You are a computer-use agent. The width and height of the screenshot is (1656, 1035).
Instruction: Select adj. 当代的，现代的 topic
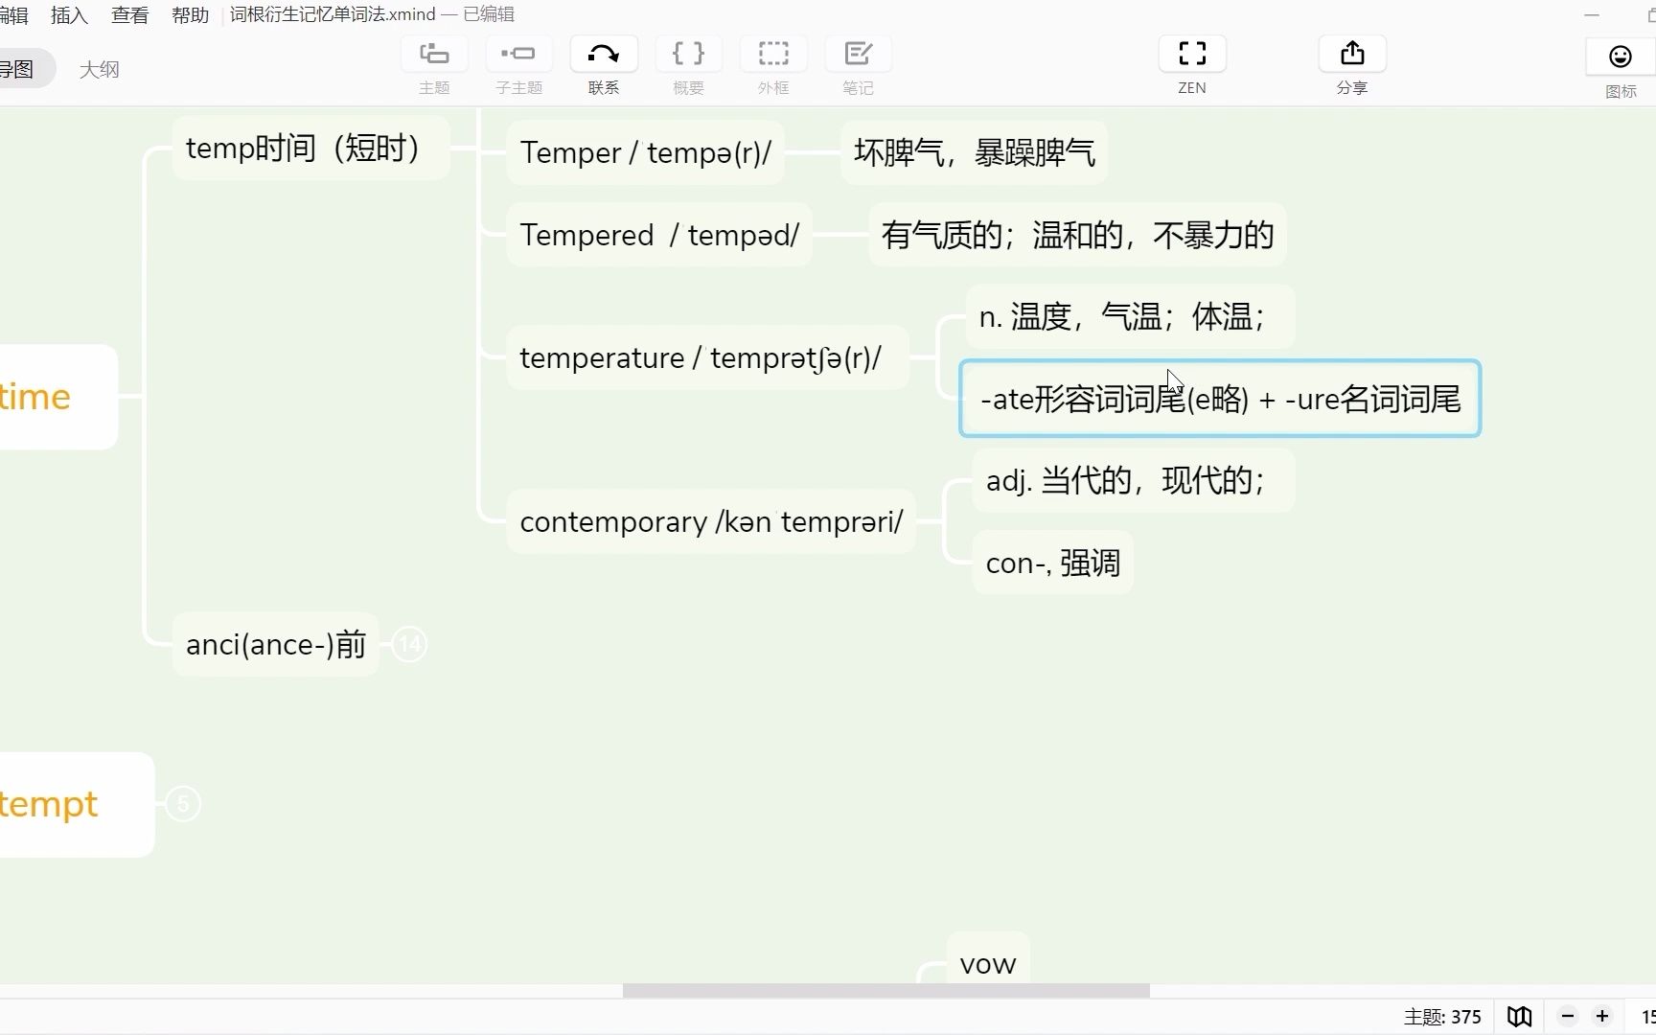pos(1134,480)
